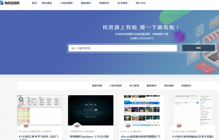This screenshot has height=140, width=219.
Task: Open the discuz image gallery thumbnail
Action: click(x=142, y=110)
